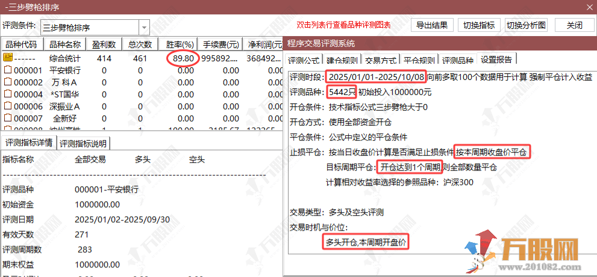Viewport: 597px width, 277px height.
Task: Open the 评测条件 dropdown arrow
Action: tap(144, 27)
